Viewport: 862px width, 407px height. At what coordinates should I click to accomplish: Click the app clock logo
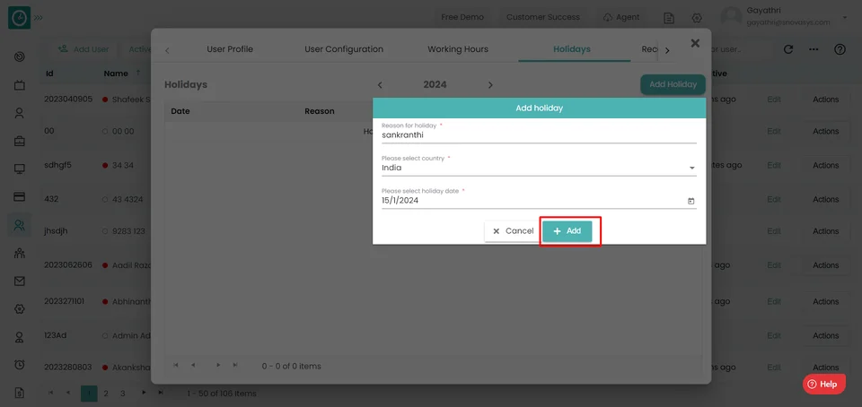click(19, 18)
